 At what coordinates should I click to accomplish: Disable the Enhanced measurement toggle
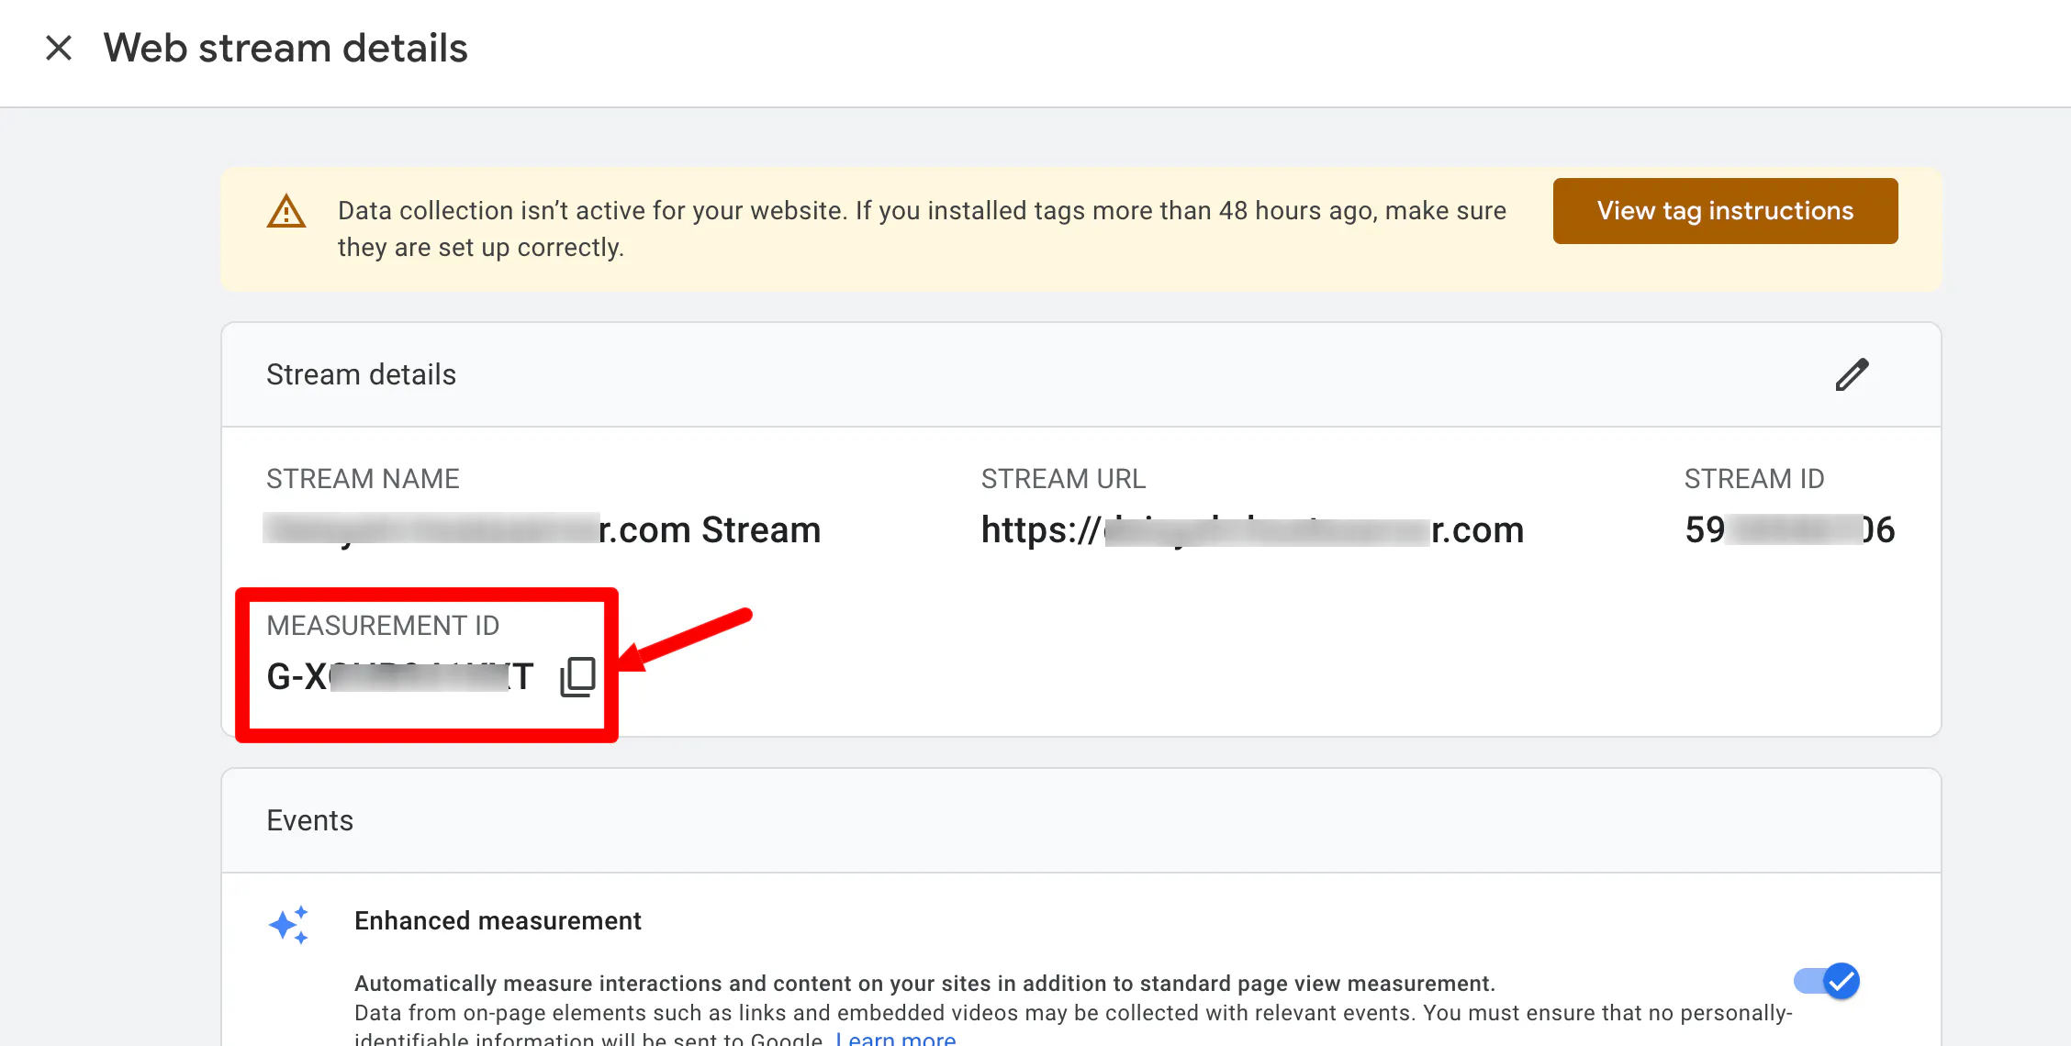click(x=1828, y=981)
